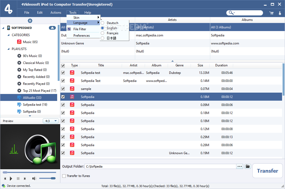Open the File menu

point(27,13)
